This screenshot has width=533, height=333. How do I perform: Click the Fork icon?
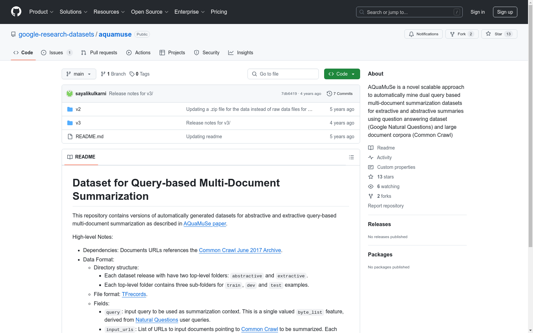pyautogui.click(x=452, y=34)
